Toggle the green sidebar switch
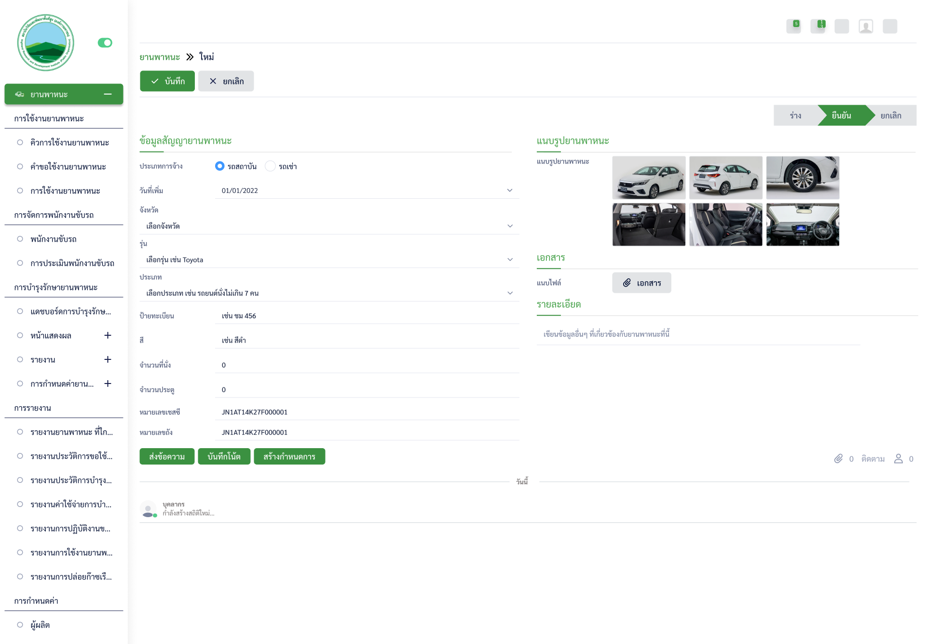926x644 pixels. (x=105, y=43)
